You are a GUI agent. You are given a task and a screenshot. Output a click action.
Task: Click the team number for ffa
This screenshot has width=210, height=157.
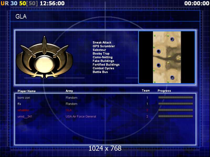147,104
